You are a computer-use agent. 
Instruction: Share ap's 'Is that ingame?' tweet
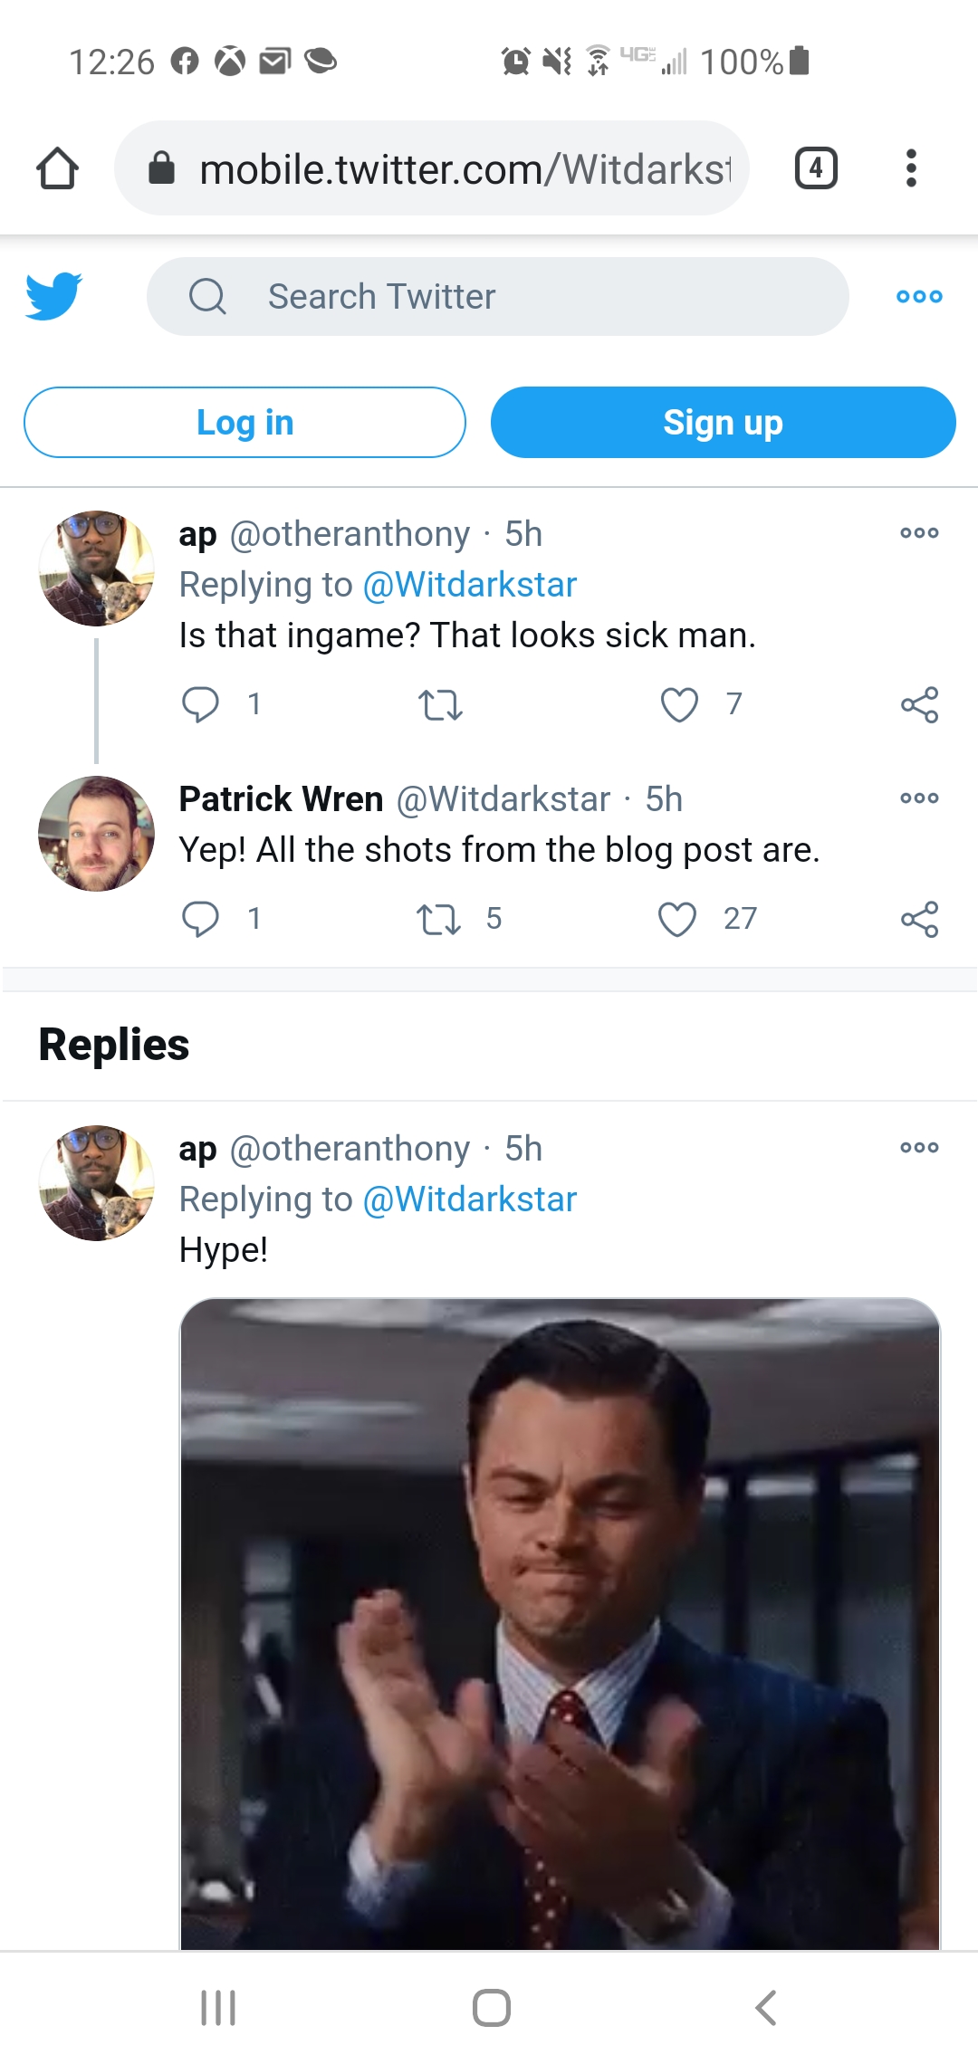[919, 704]
